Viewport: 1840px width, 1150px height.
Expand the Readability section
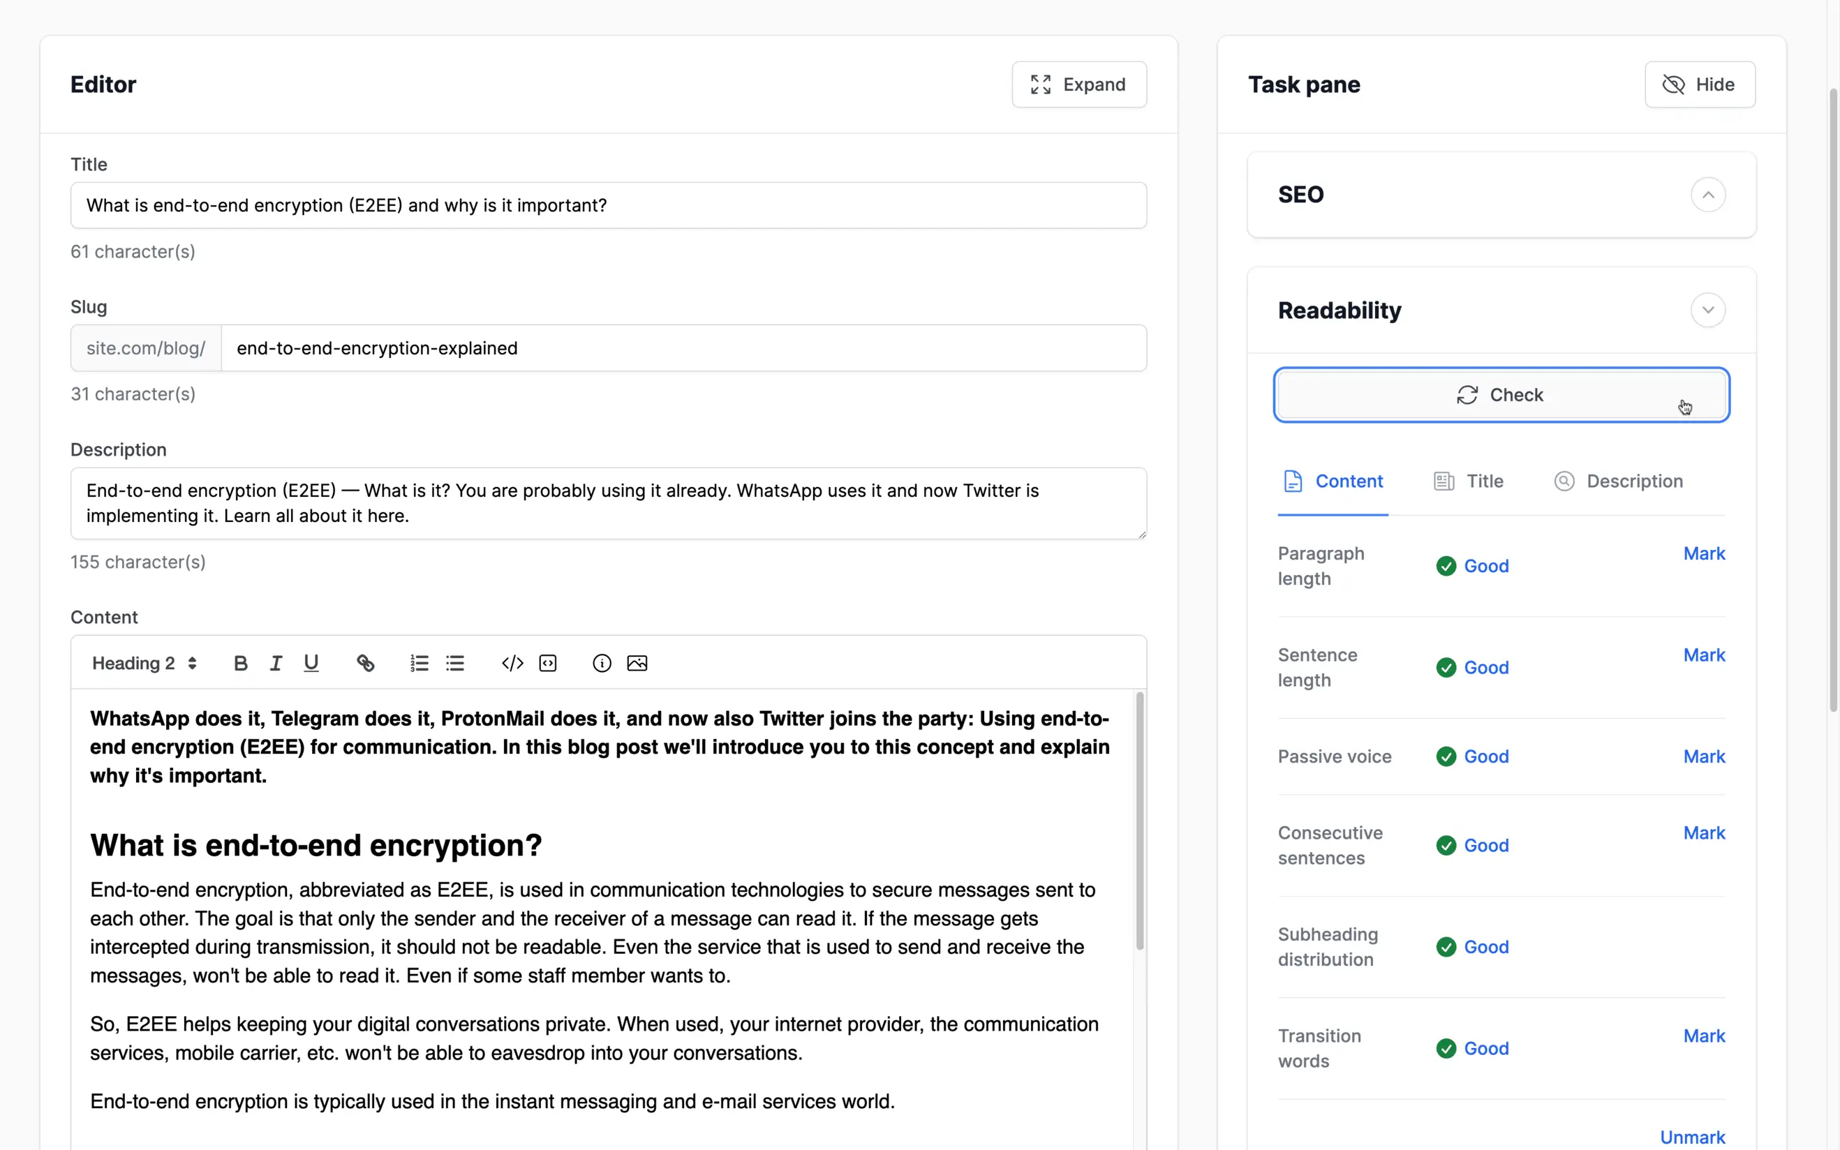click(1708, 310)
